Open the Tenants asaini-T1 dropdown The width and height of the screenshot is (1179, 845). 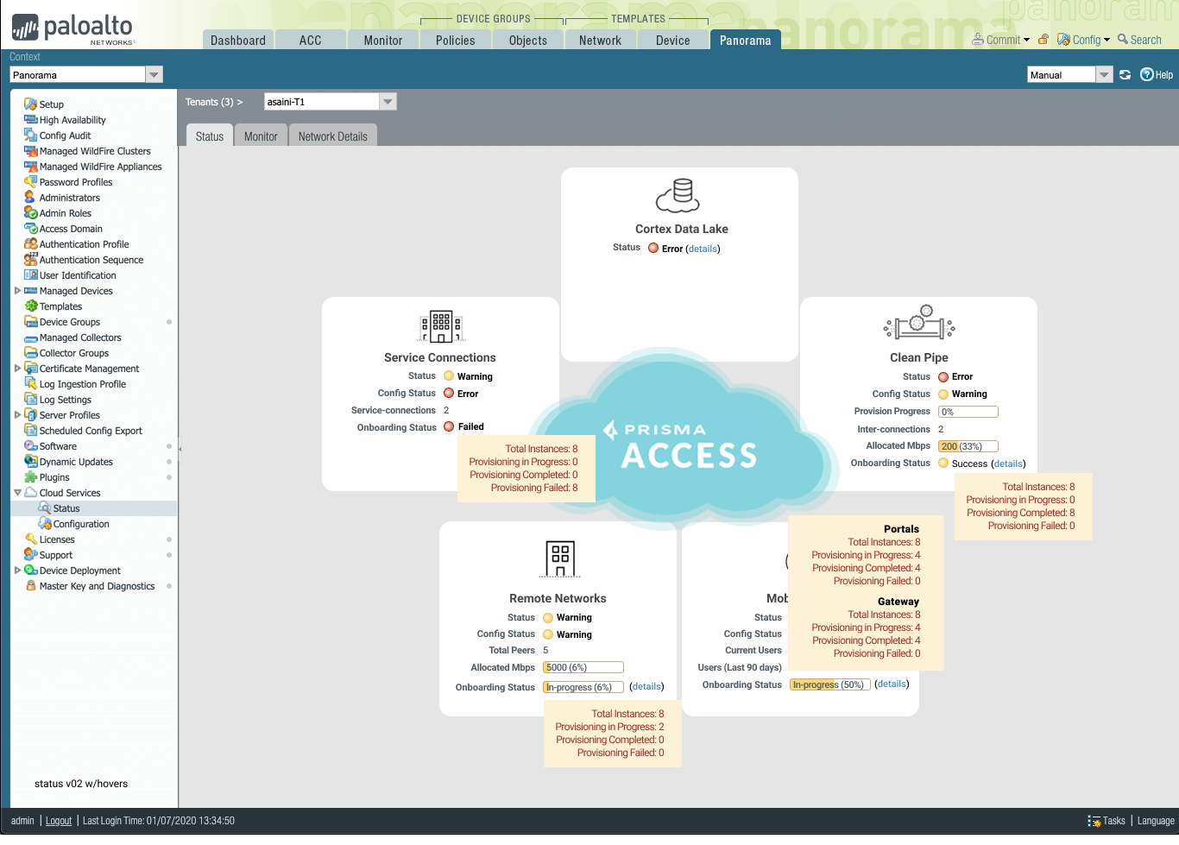pyautogui.click(x=330, y=102)
